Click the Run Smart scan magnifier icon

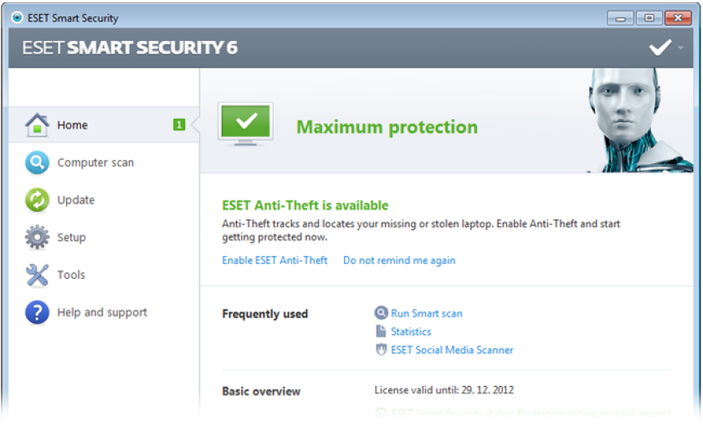381,312
